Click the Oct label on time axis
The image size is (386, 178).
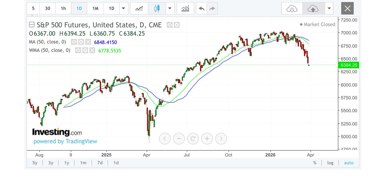coord(229,154)
